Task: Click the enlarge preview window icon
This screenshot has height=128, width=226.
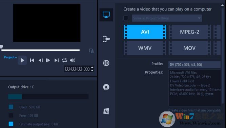Action: (91, 51)
